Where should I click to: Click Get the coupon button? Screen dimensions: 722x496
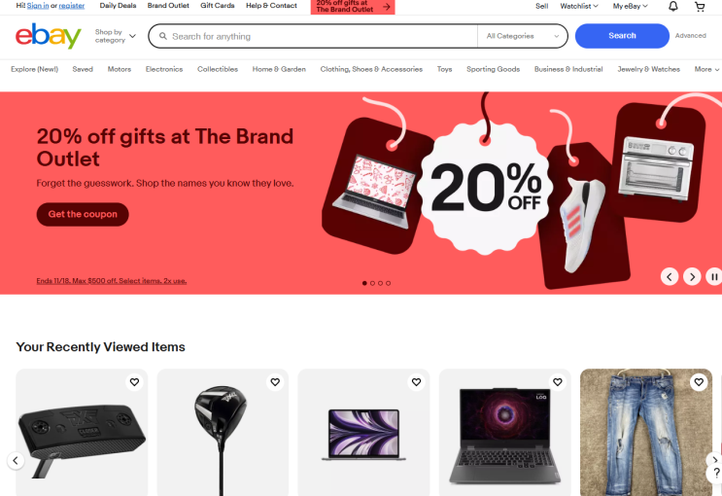[x=83, y=214]
